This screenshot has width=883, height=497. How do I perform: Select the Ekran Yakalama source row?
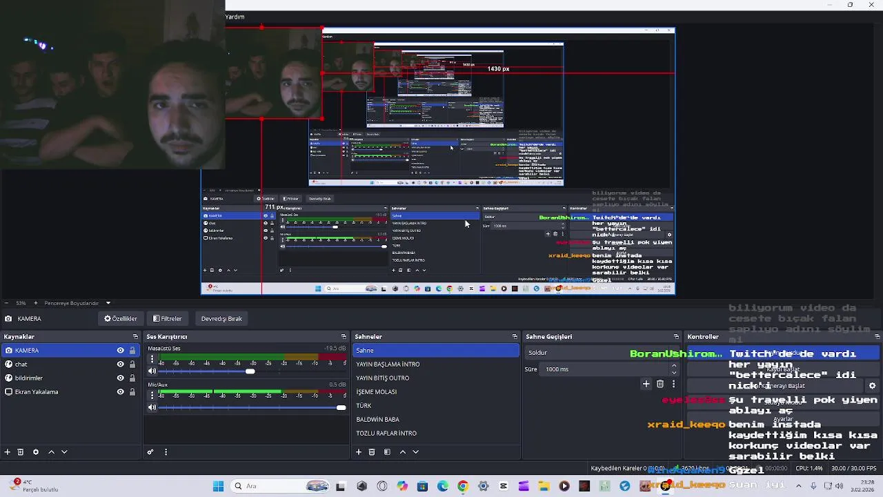click(70, 392)
